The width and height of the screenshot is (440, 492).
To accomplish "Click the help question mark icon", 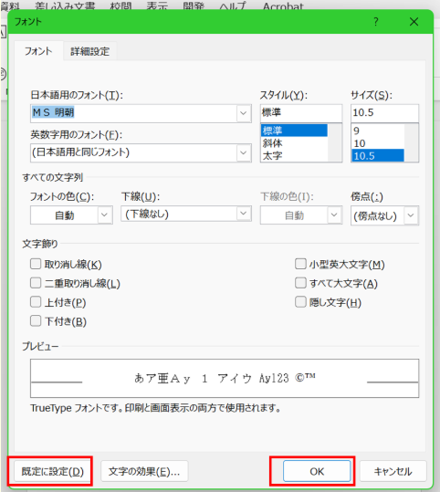I will pyautogui.click(x=376, y=22).
